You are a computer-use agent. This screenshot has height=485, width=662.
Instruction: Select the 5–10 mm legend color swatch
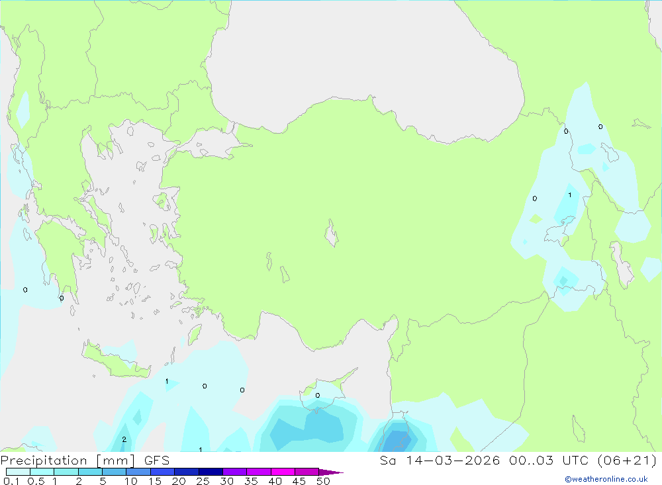tap(115, 472)
